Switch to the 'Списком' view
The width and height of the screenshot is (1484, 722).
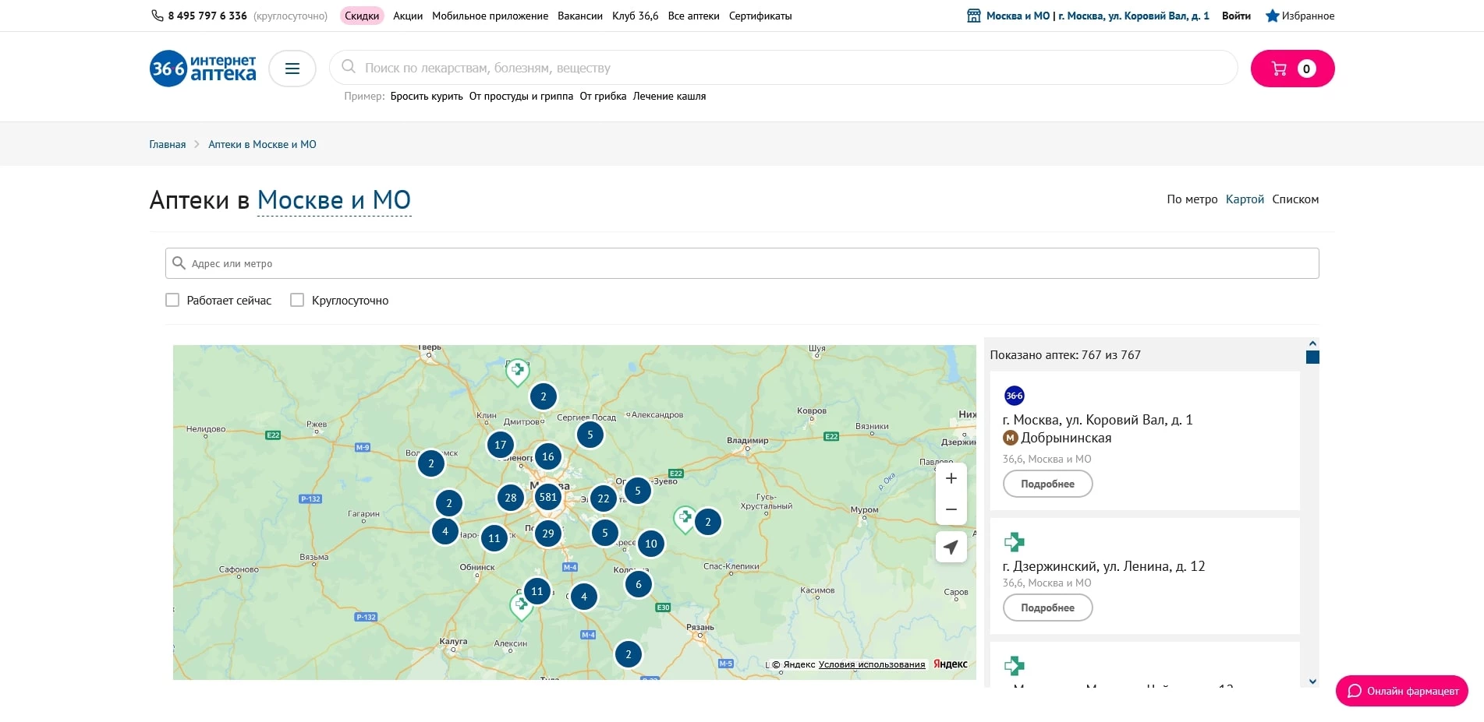point(1295,199)
